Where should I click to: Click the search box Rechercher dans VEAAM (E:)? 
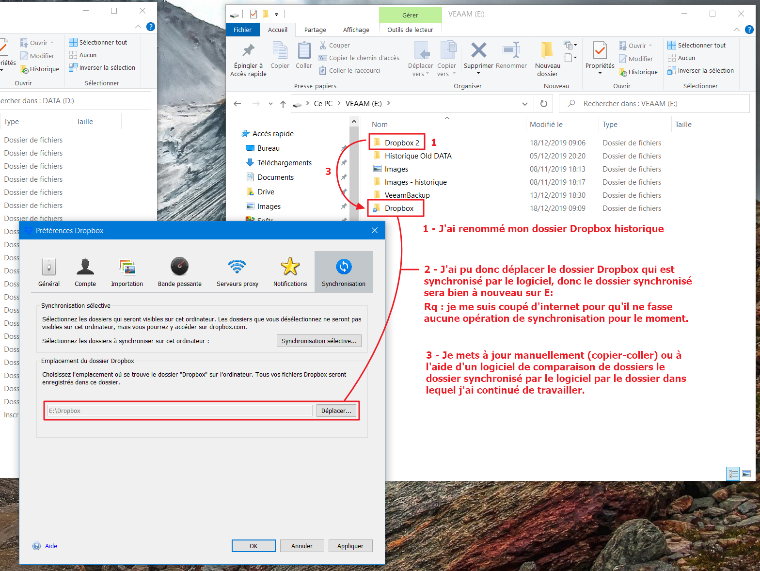click(654, 104)
